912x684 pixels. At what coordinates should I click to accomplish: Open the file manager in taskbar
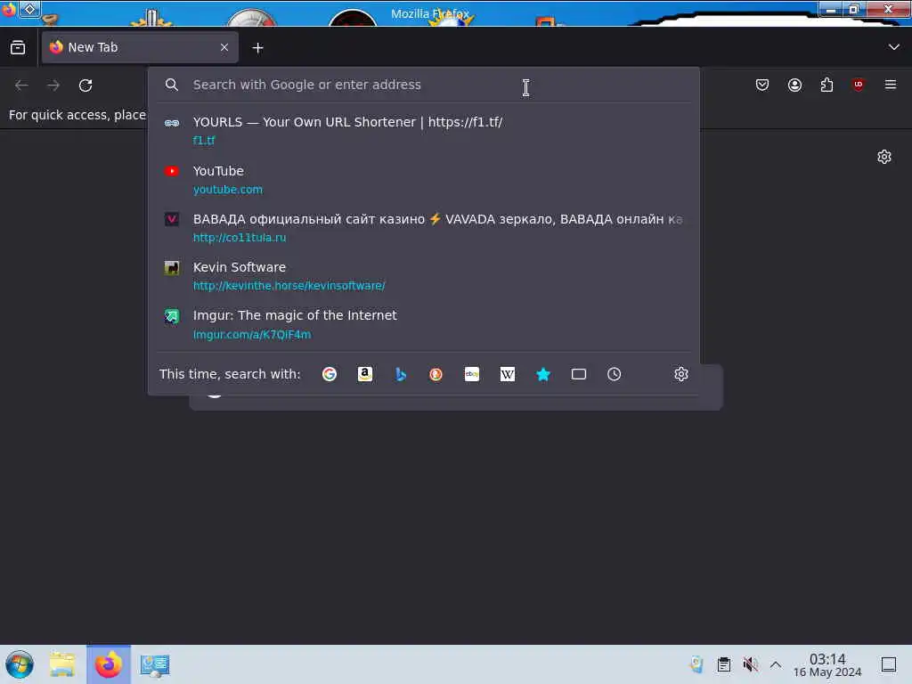[x=62, y=664]
